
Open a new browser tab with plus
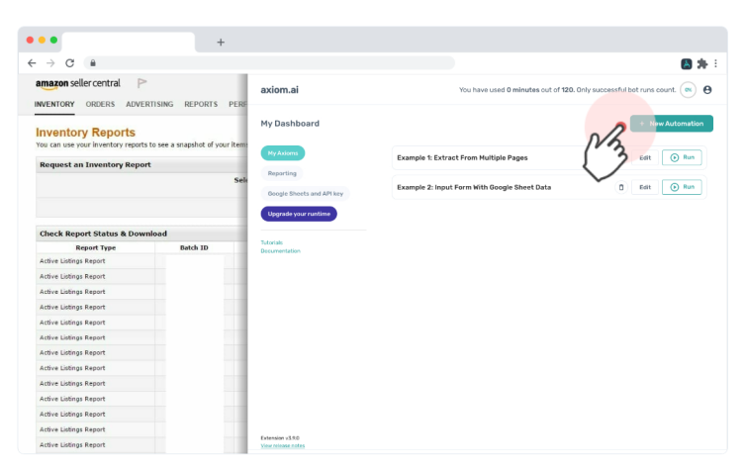click(x=221, y=43)
